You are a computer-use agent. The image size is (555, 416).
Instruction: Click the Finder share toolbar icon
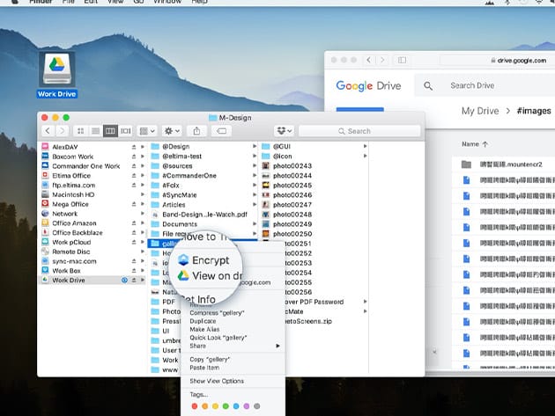coord(197,131)
